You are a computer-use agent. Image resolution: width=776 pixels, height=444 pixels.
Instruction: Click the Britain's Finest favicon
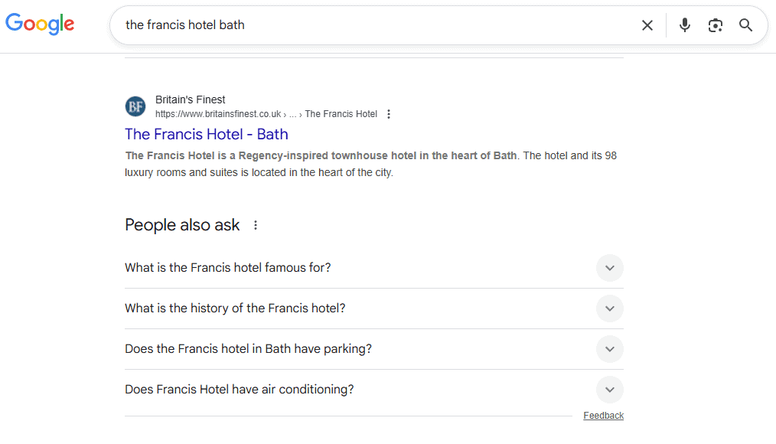(135, 106)
